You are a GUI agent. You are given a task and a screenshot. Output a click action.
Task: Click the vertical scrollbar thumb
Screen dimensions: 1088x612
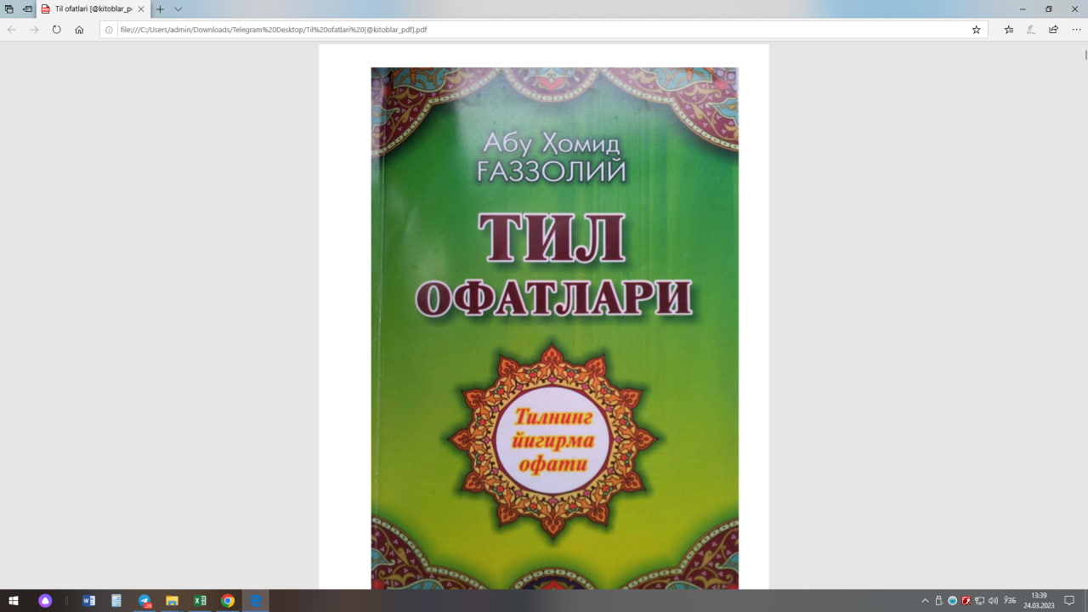pos(1085,54)
